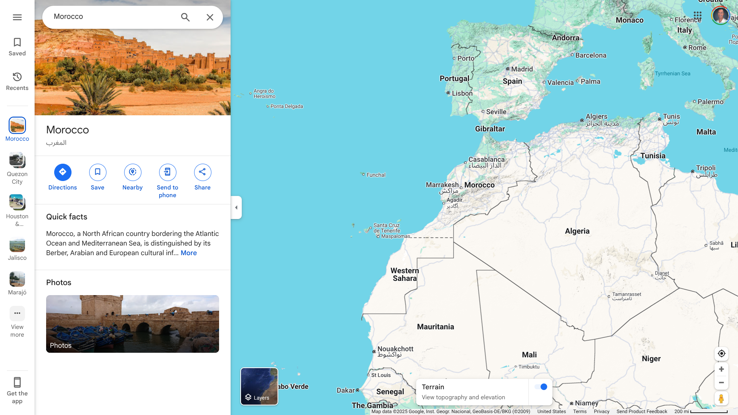Select Quezon City recent item
Image resolution: width=738 pixels, height=415 pixels.
click(x=17, y=168)
